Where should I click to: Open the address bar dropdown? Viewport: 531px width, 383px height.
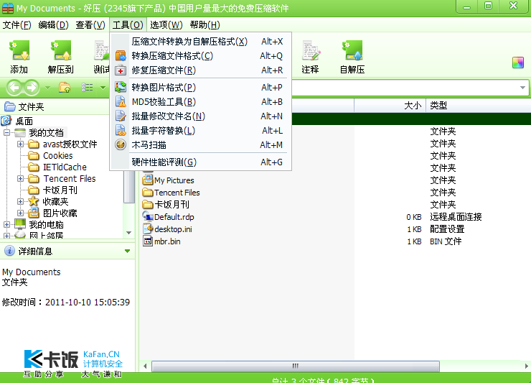pos(522,88)
